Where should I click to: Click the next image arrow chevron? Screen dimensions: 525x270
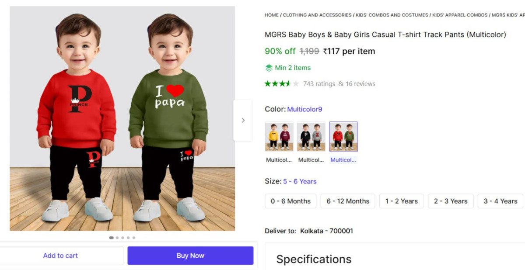[x=243, y=120]
